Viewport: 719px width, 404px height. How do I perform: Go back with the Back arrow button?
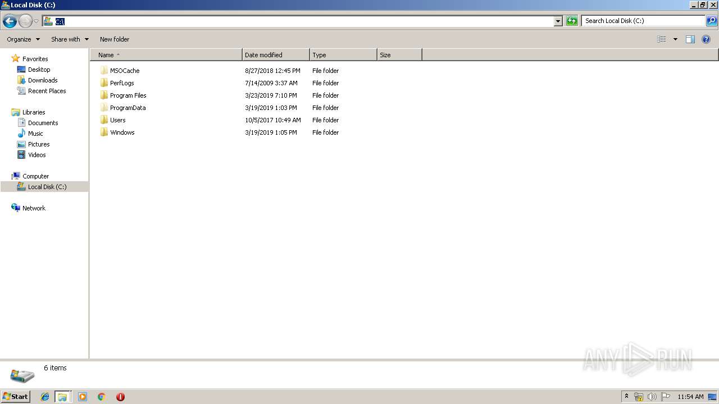coord(10,21)
